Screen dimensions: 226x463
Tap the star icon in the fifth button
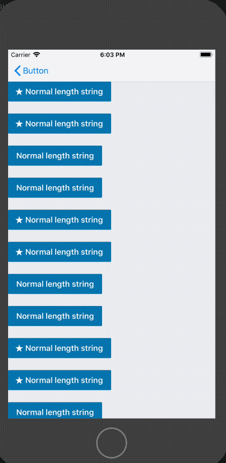(x=19, y=220)
